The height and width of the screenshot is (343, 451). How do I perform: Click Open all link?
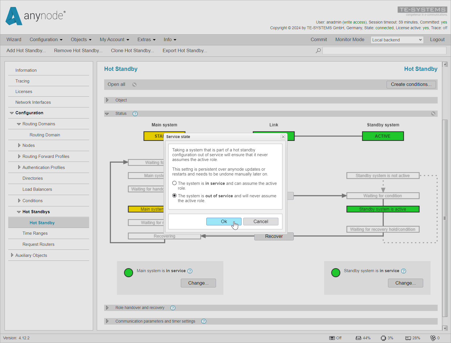coord(116,84)
